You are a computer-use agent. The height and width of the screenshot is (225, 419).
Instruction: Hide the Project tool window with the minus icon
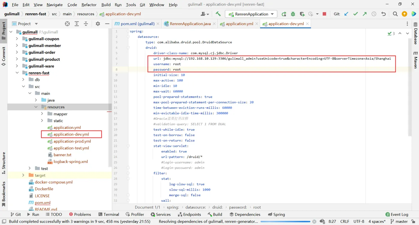pos(107,24)
